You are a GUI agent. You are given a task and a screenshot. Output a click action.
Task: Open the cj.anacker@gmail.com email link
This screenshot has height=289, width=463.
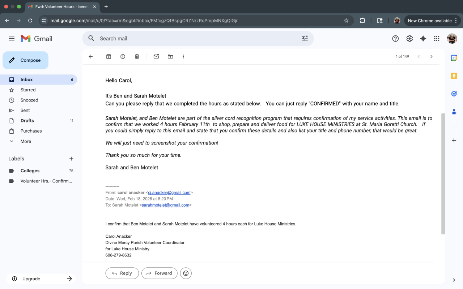169,193
